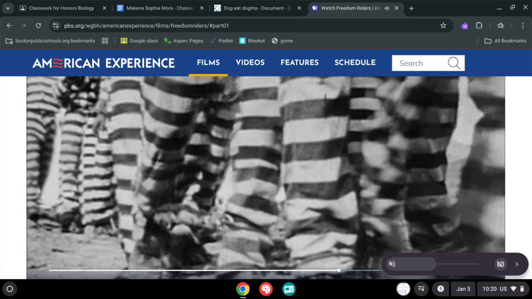Switch to Makena Sophia Mora document tab

tap(160, 8)
